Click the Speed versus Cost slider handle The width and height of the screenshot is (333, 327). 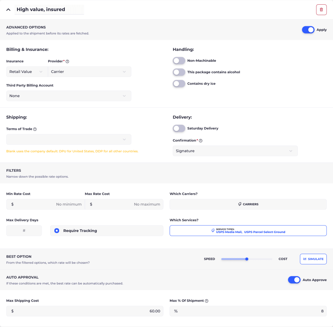click(x=247, y=259)
